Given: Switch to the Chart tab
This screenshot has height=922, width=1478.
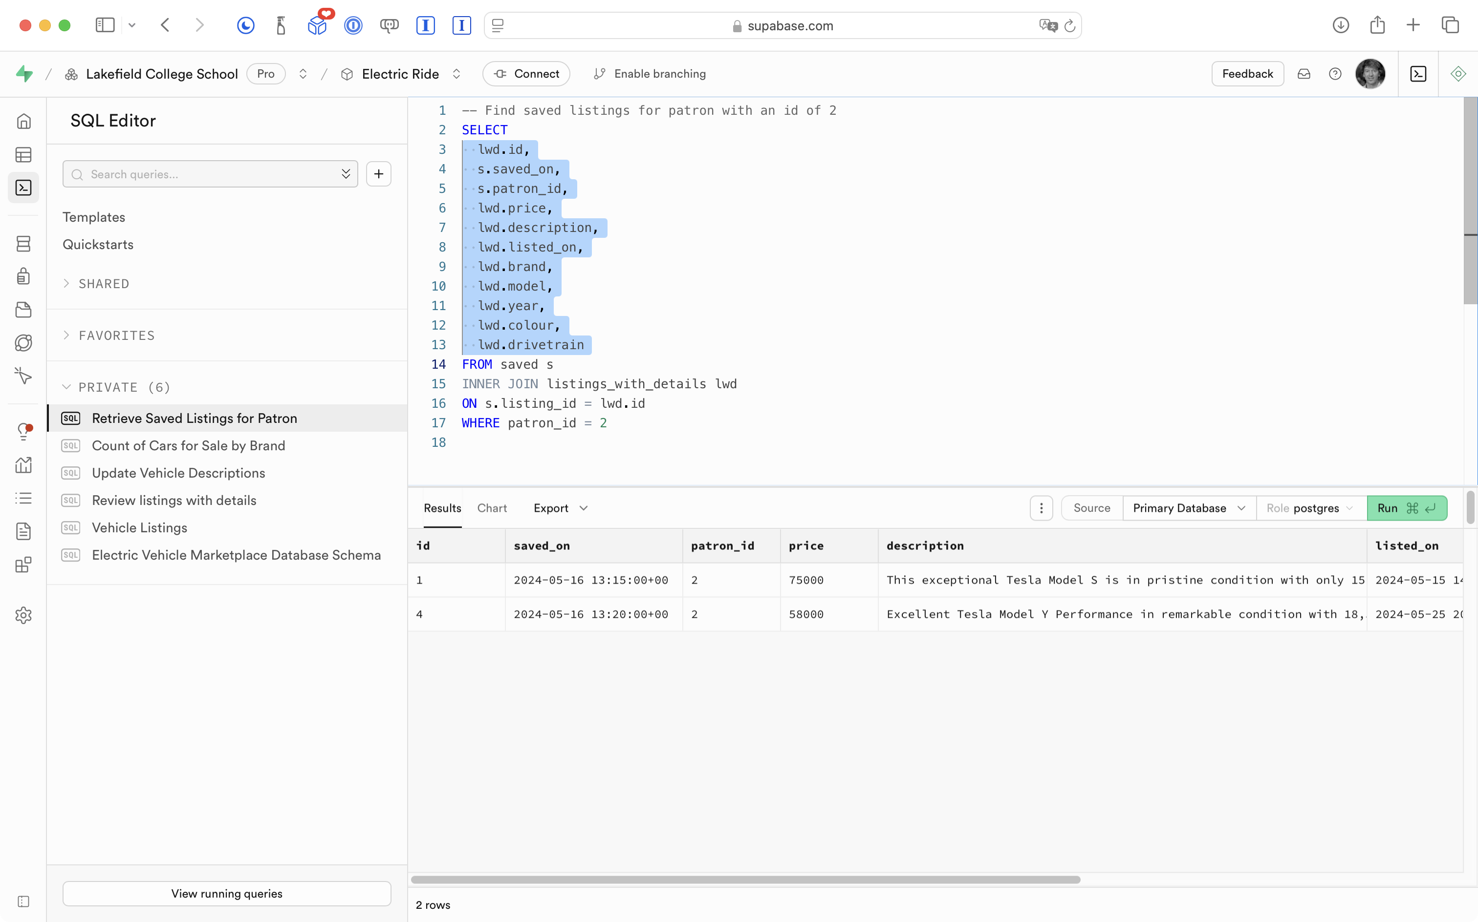Looking at the screenshot, I should point(492,508).
